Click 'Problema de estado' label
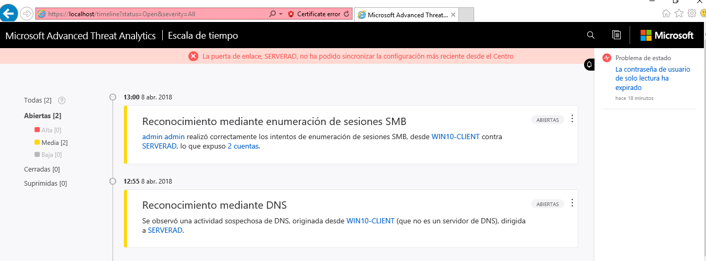706x261 pixels. pos(643,58)
